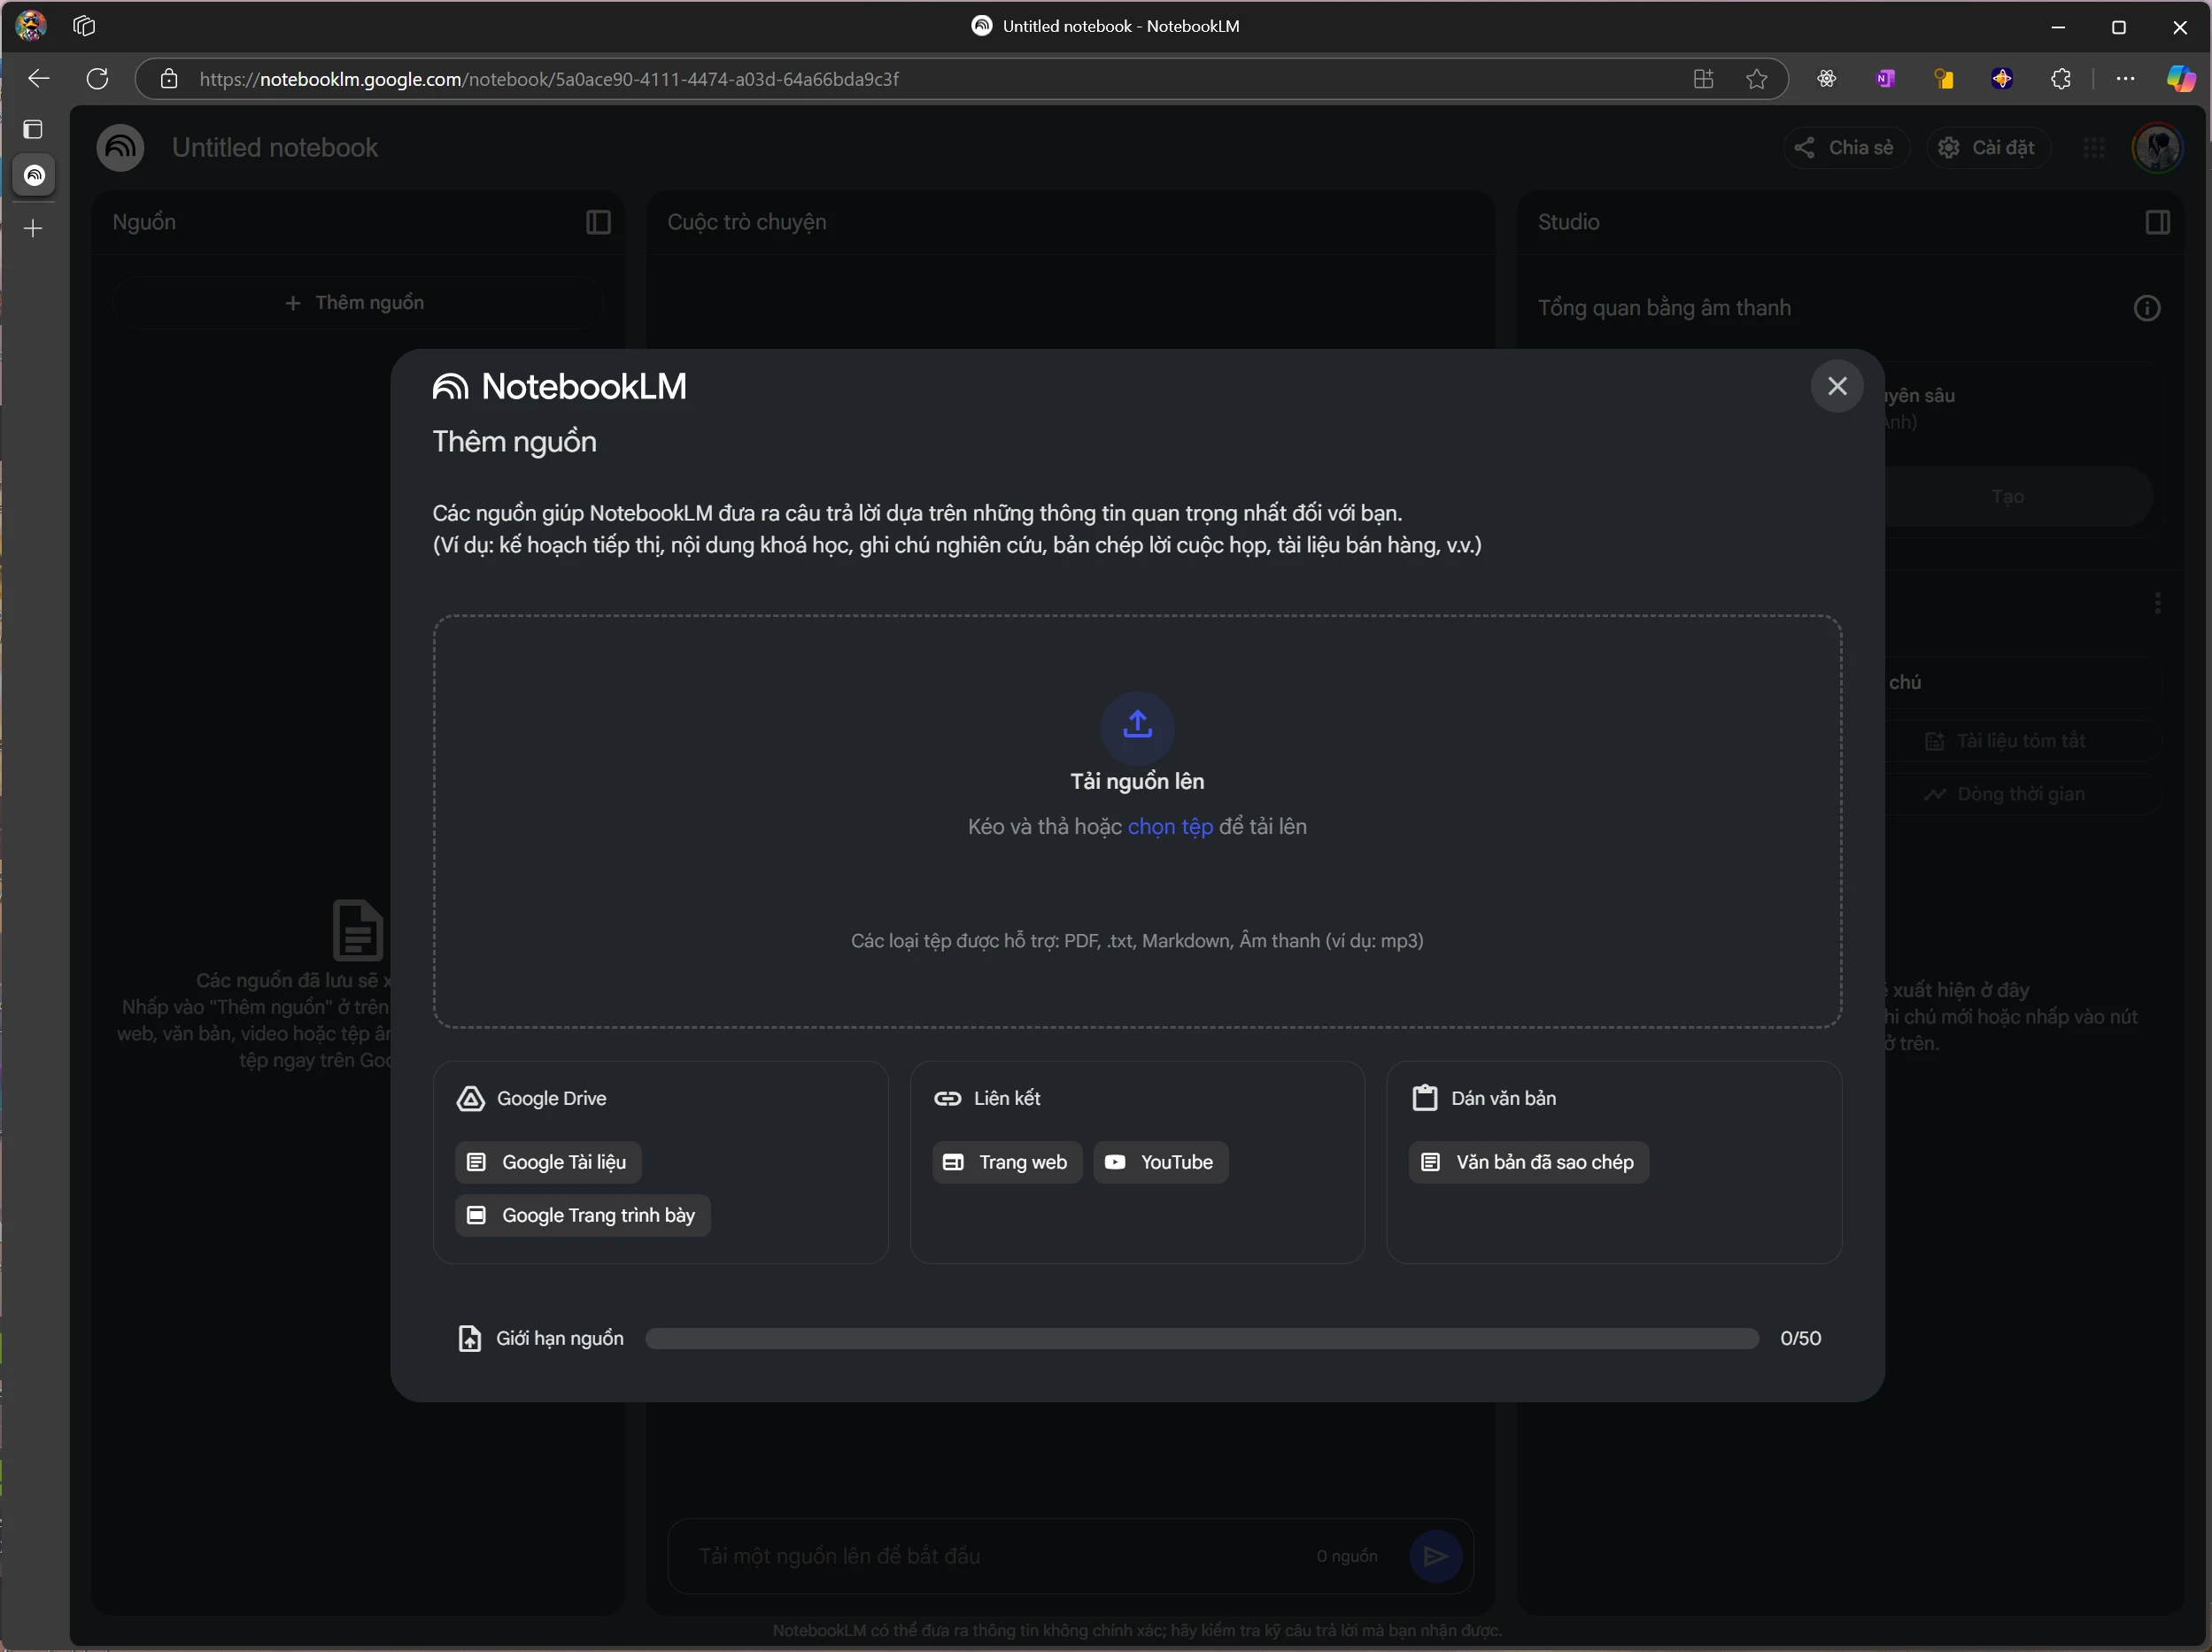Select the NotebookLM vertical tab
Viewport: 2212px width, 1652px height.
pyautogui.click(x=34, y=175)
